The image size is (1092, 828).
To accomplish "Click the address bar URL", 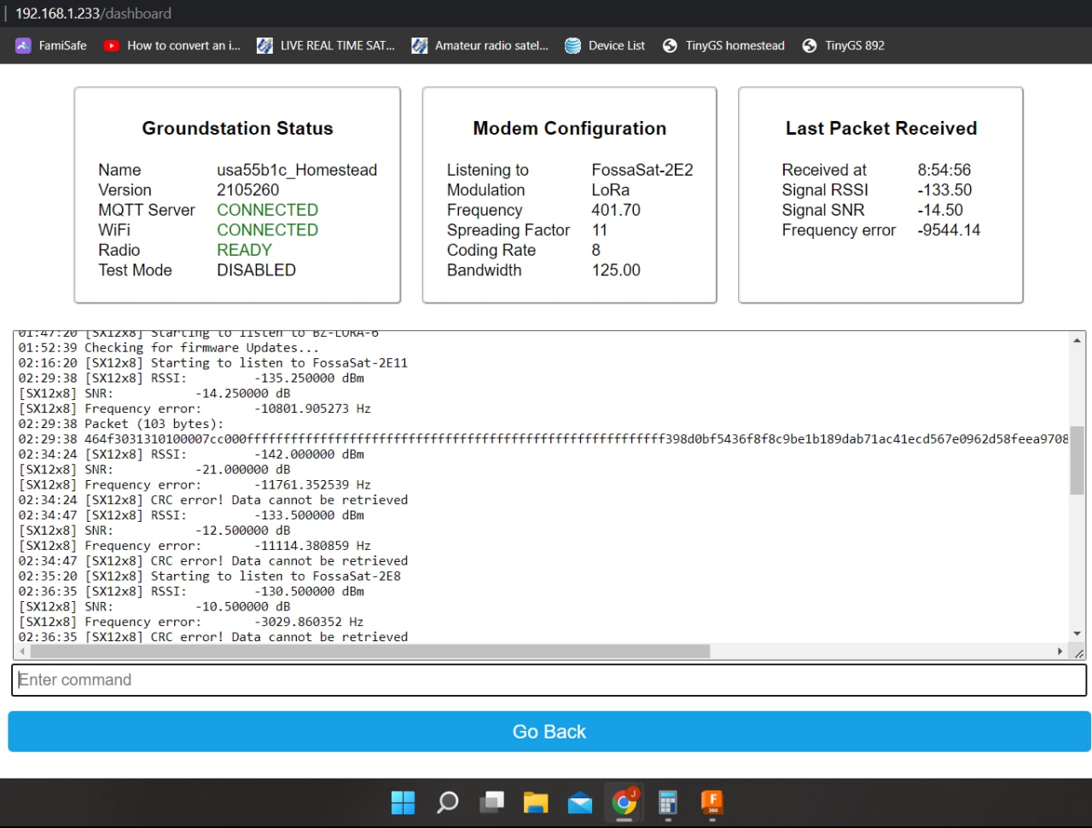I will 94,14.
